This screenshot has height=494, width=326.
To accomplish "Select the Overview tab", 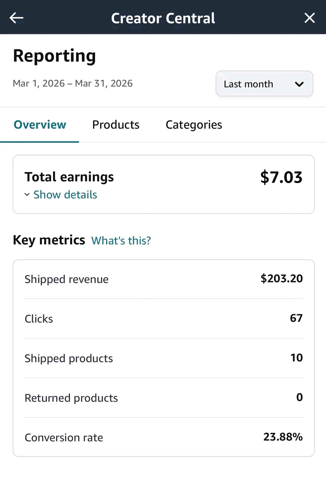I will (x=39, y=125).
